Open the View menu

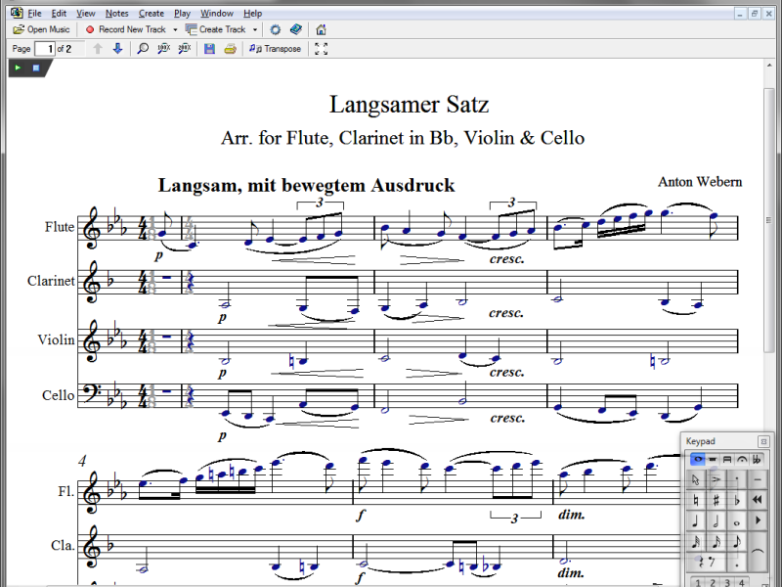pyautogui.click(x=86, y=14)
